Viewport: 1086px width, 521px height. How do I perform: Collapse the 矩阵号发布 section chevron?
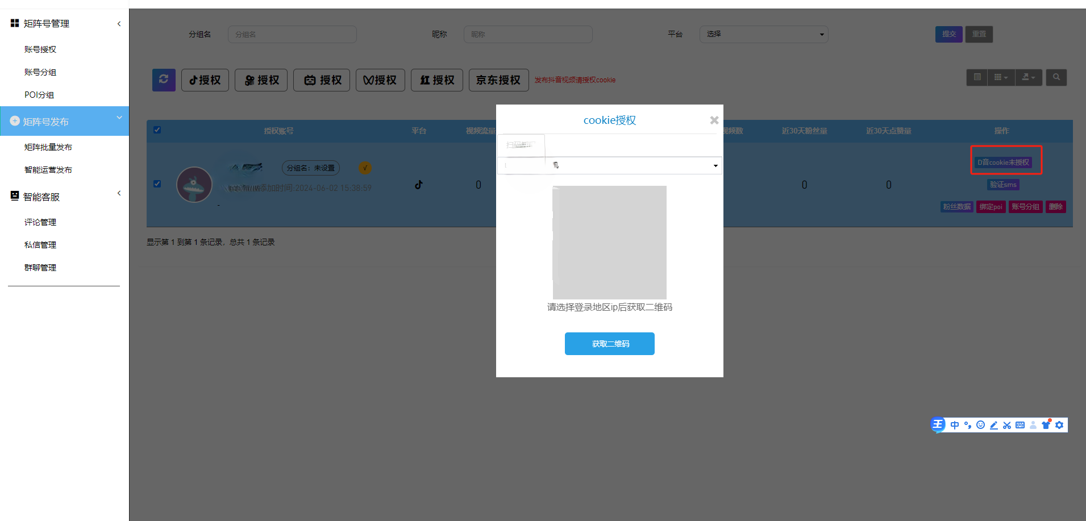(x=119, y=118)
